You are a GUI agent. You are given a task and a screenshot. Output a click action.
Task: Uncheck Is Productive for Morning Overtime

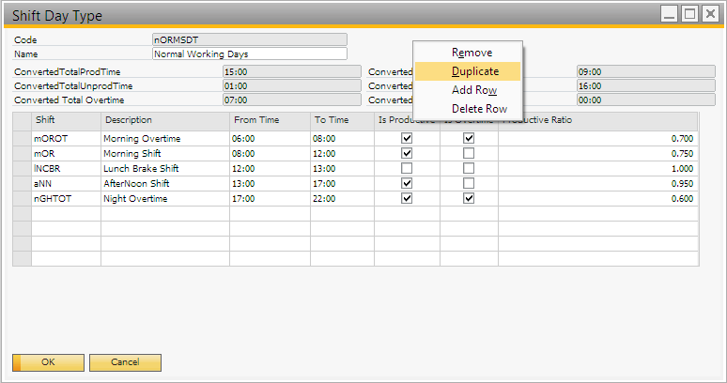[x=407, y=138]
